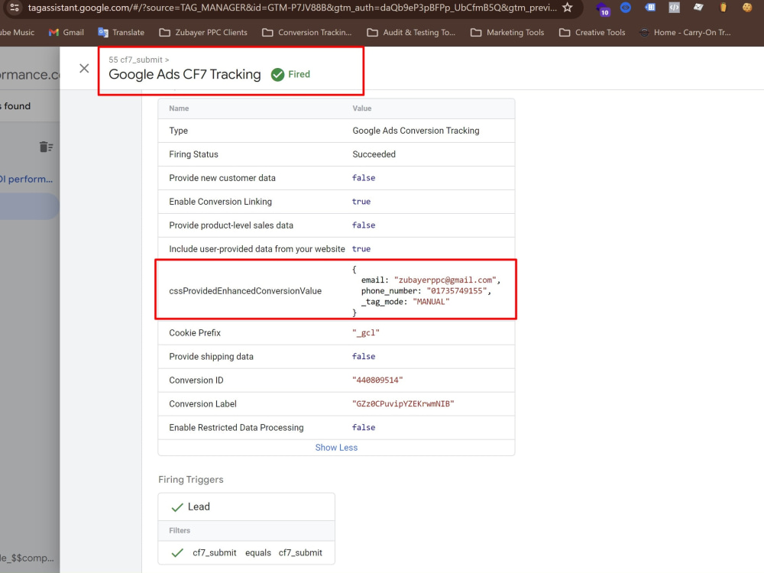Open the Marketing Tools bookmark folder

[x=507, y=32]
